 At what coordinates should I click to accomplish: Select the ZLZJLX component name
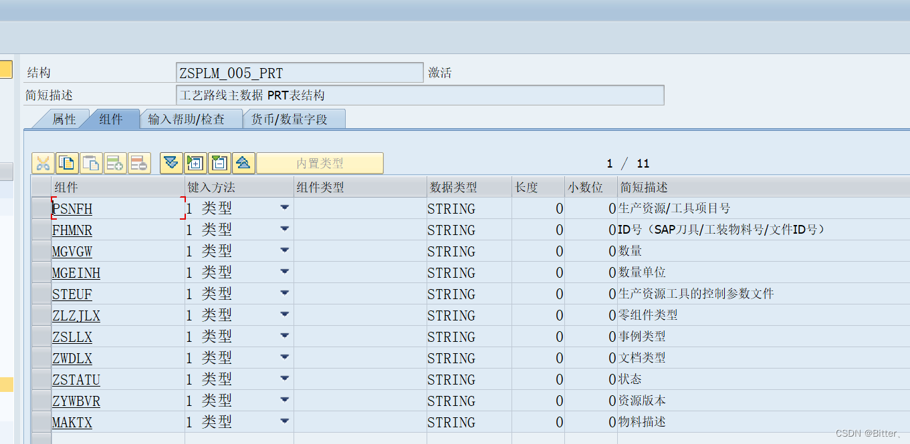[x=75, y=314]
